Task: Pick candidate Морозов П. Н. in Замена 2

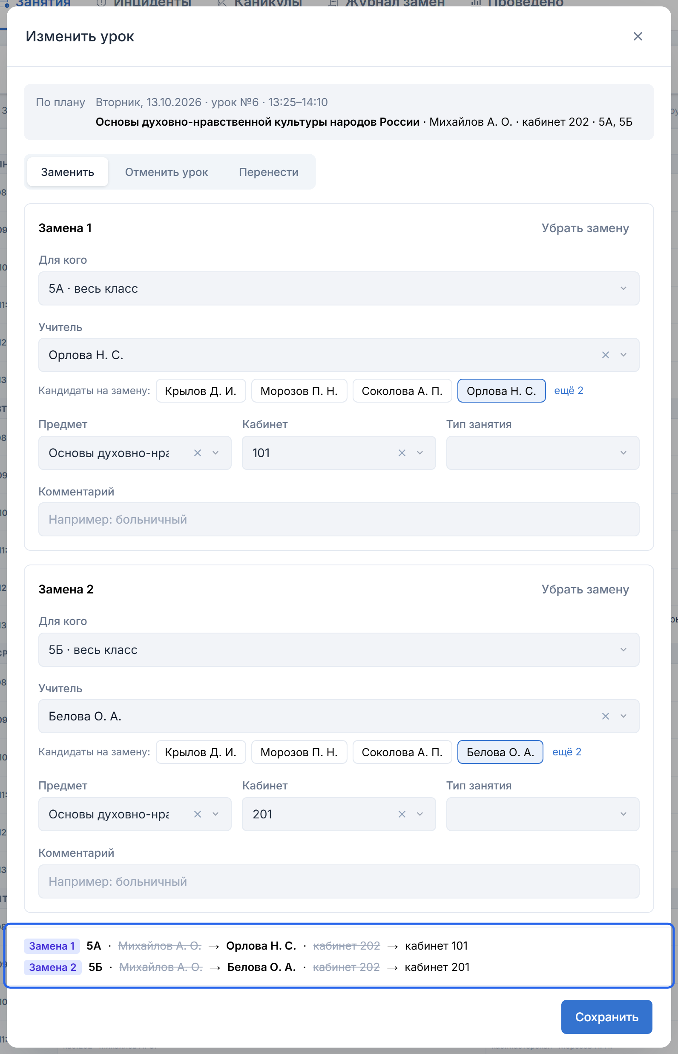Action: click(x=299, y=752)
